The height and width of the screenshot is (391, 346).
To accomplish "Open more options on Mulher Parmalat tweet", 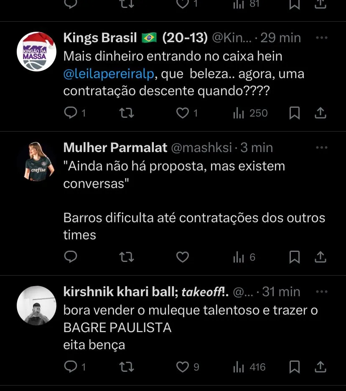I will [x=321, y=147].
